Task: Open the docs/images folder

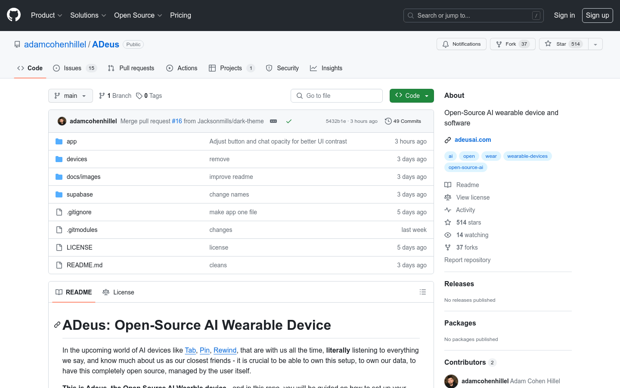Action: 84,177
